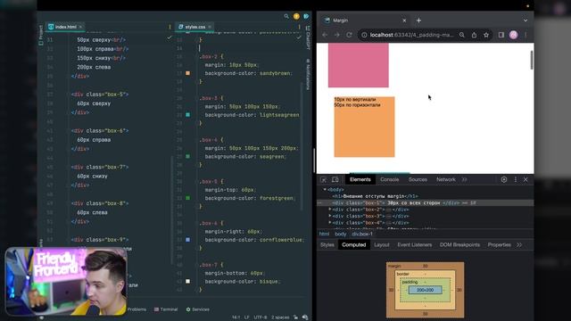
Task: Close the styles.css editor tab
Action: click(x=210, y=27)
